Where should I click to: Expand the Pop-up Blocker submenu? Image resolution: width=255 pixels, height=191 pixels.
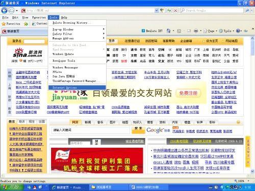click(77, 29)
